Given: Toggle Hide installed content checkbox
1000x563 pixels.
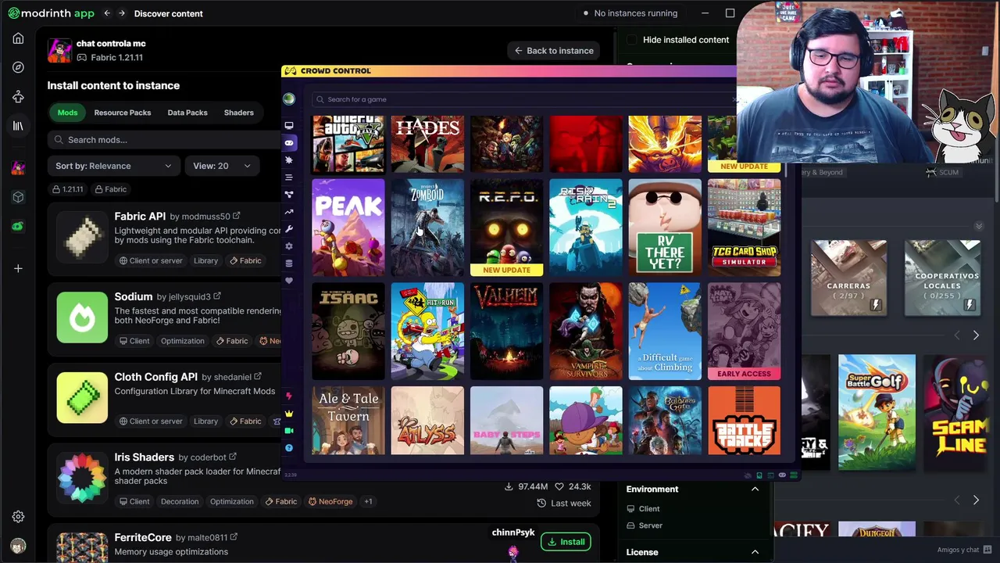Looking at the screenshot, I should tap(632, 40).
